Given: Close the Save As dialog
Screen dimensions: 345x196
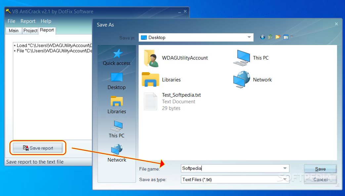Looking at the screenshot, I should pyautogui.click(x=336, y=24).
